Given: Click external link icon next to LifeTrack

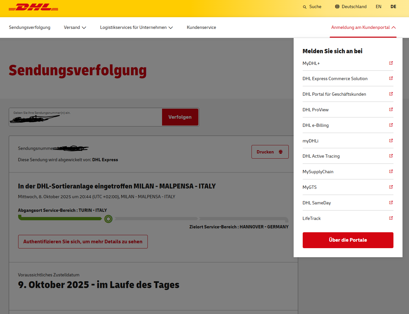Looking at the screenshot, I should pos(391,218).
